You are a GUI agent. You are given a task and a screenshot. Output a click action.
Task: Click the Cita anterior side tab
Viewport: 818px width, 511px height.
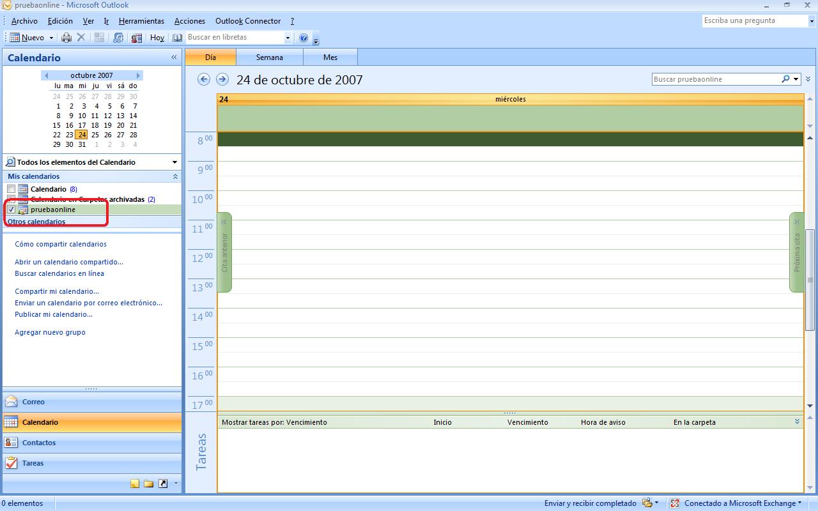[224, 252]
